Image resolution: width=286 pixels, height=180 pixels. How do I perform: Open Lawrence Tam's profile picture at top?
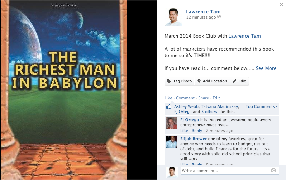coord(173,17)
